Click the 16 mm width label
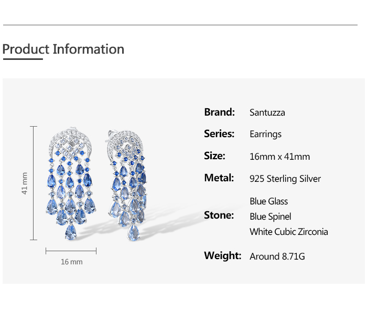The width and height of the screenshot is (367, 309). (72, 262)
